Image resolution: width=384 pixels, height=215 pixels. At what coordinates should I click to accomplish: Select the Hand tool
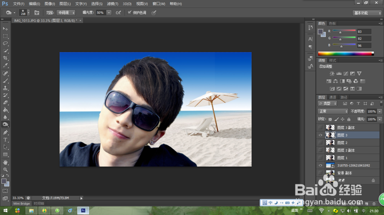[x=5, y=163]
